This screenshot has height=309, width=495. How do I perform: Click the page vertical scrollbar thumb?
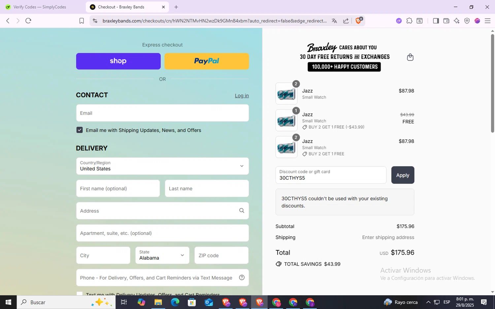(x=492, y=83)
